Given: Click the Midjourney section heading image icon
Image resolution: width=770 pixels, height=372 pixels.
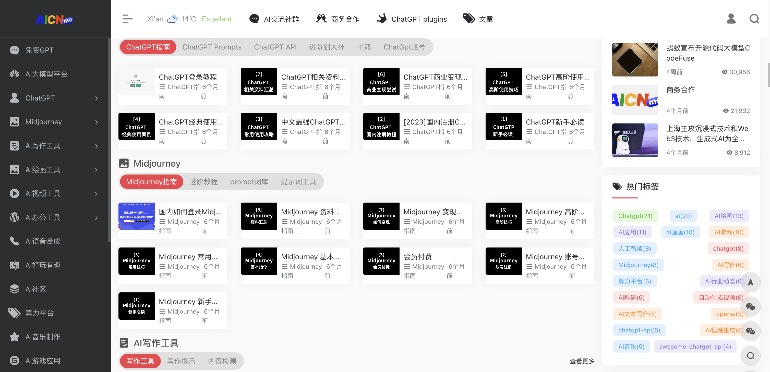Looking at the screenshot, I should click(124, 164).
